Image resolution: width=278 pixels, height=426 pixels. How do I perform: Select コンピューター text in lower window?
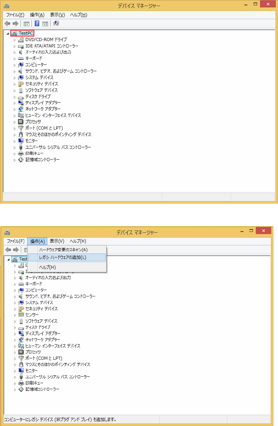coord(36,290)
